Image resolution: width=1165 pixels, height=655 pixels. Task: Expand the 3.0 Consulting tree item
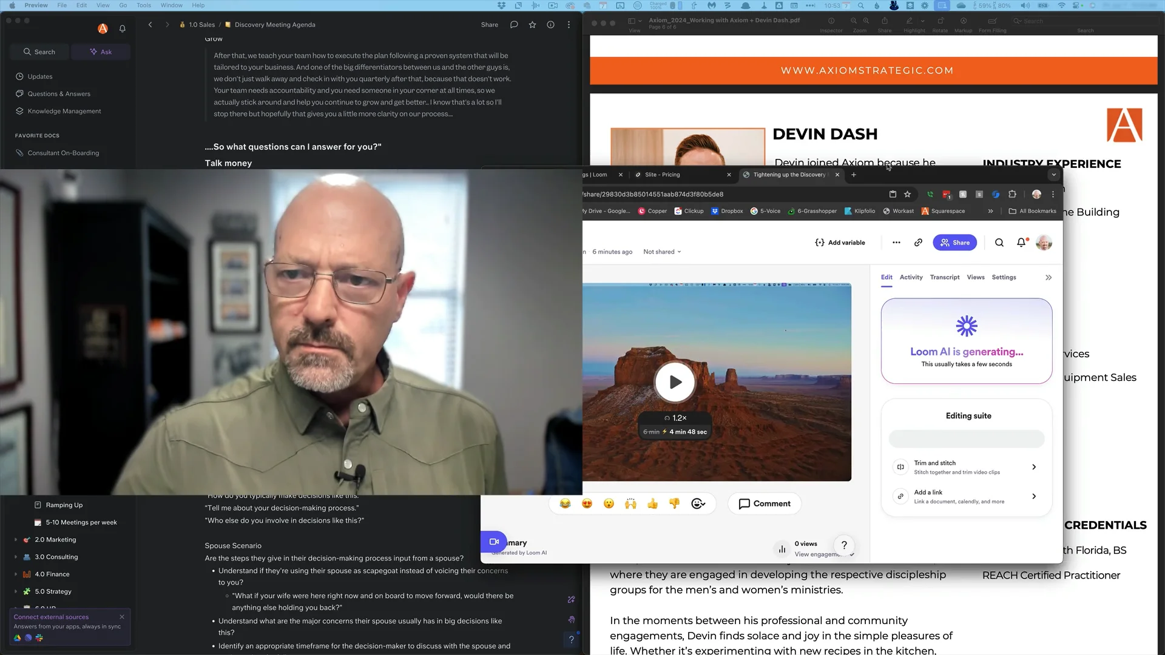tap(16, 557)
